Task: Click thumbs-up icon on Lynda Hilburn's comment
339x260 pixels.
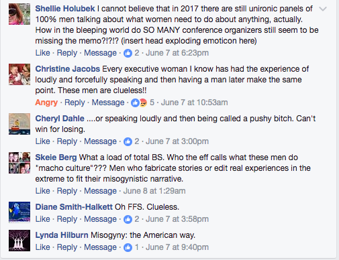Action: (128, 247)
